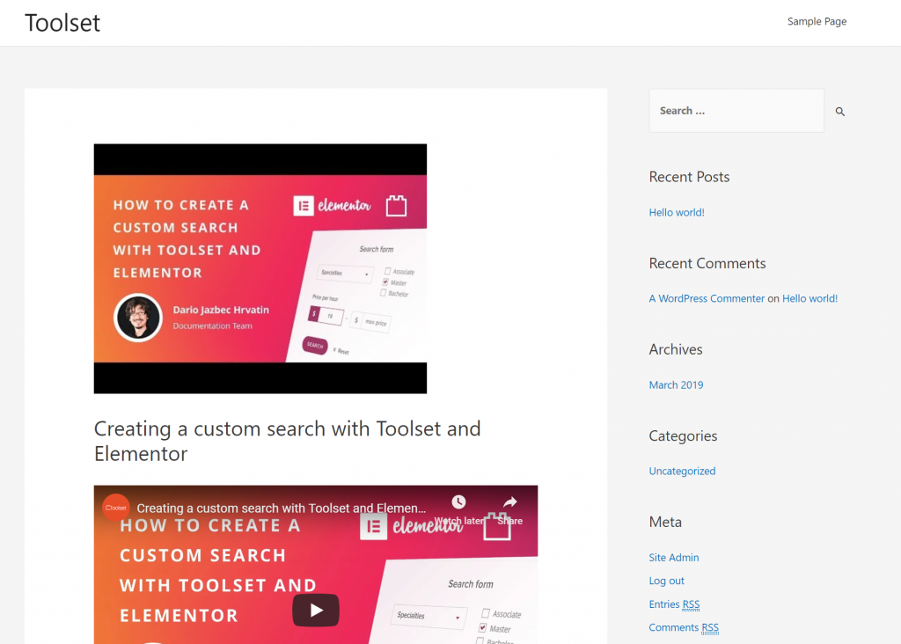901x644 pixels.
Task: Open the Uncategorized category
Action: coord(682,471)
